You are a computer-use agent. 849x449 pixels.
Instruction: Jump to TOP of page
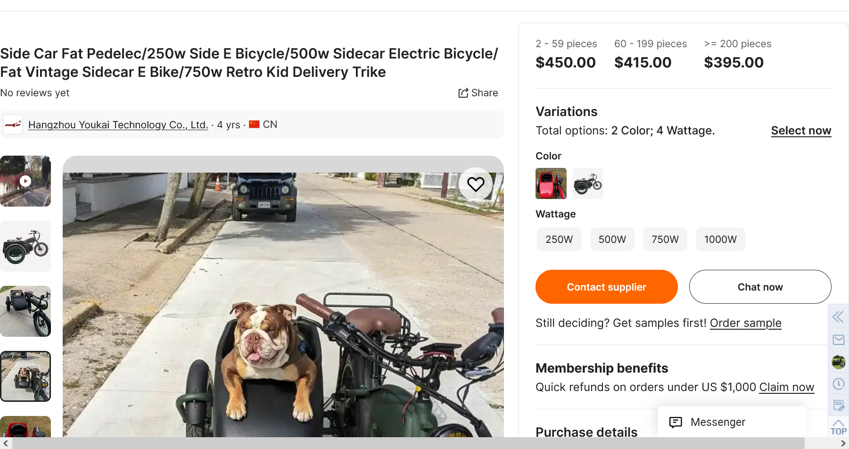tap(838, 427)
